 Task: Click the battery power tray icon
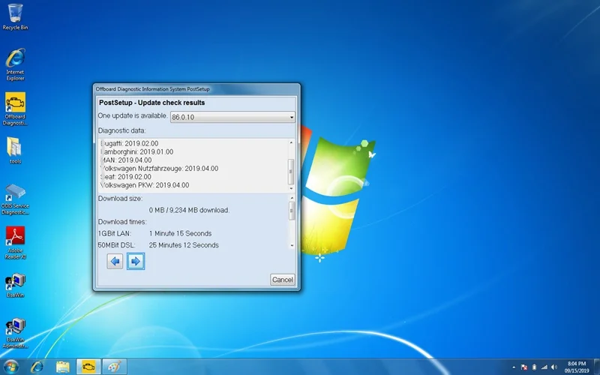[x=534, y=367]
